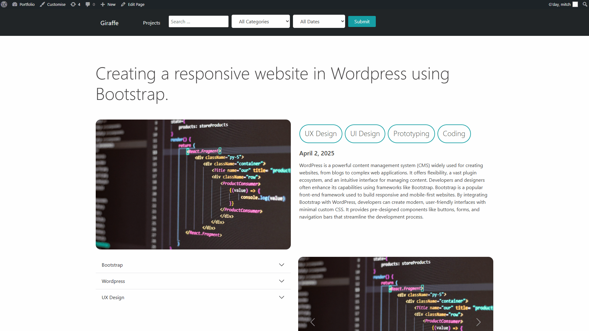Open the Projects navigation link
Viewport: 589px width, 331px height.
[152, 23]
